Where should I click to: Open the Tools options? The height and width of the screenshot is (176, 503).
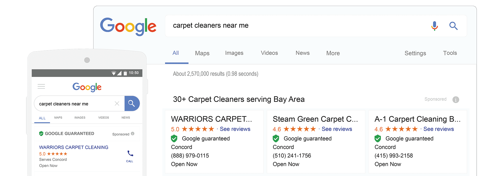point(450,53)
